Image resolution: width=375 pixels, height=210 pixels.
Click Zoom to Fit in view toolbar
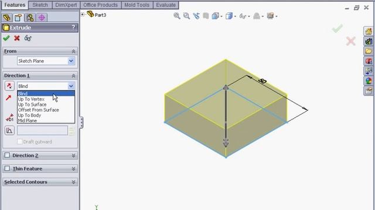point(177,16)
